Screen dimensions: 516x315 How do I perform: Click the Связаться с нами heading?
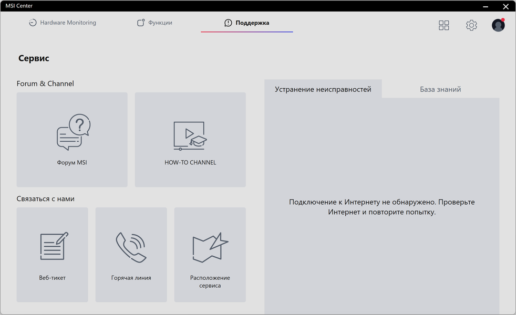(45, 198)
